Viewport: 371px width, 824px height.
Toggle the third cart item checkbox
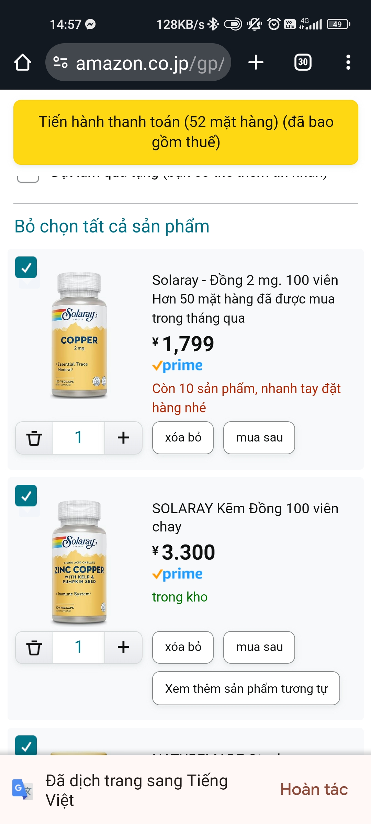pyautogui.click(x=26, y=746)
